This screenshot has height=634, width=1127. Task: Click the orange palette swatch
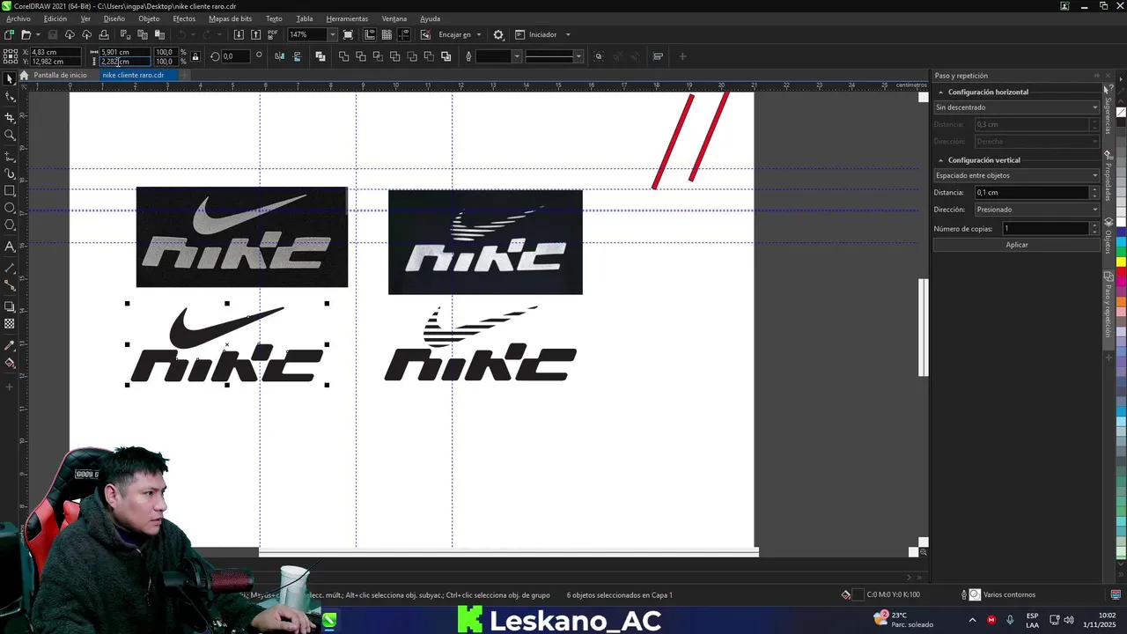1122,302
